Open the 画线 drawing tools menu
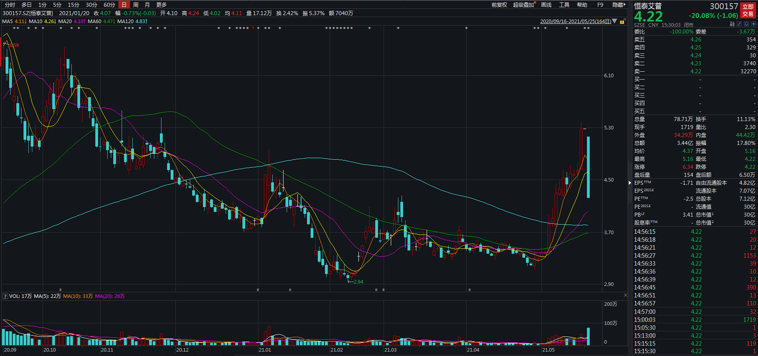The width and height of the screenshot is (758, 356). click(x=546, y=5)
